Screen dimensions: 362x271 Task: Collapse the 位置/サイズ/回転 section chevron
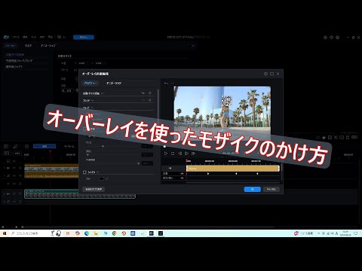click(103, 93)
